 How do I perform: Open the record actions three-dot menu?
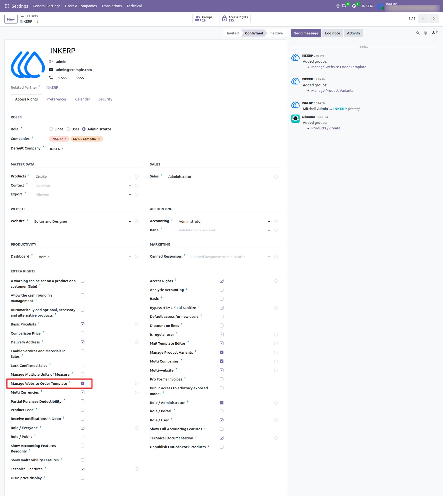pos(38,21)
